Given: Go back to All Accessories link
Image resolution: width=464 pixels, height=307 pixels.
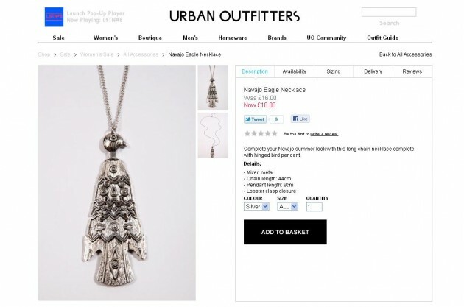Looking at the screenshot, I should [405, 54].
